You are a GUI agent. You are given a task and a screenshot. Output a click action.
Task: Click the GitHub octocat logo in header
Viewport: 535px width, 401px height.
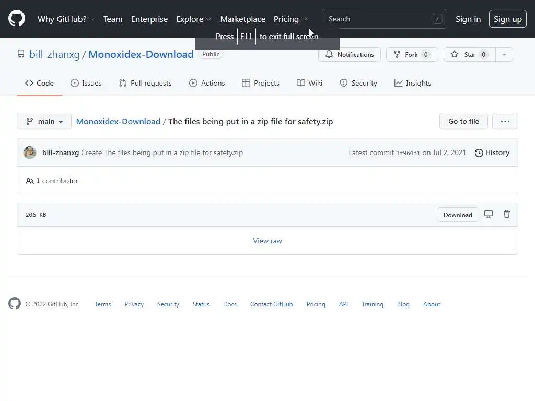[x=17, y=18]
